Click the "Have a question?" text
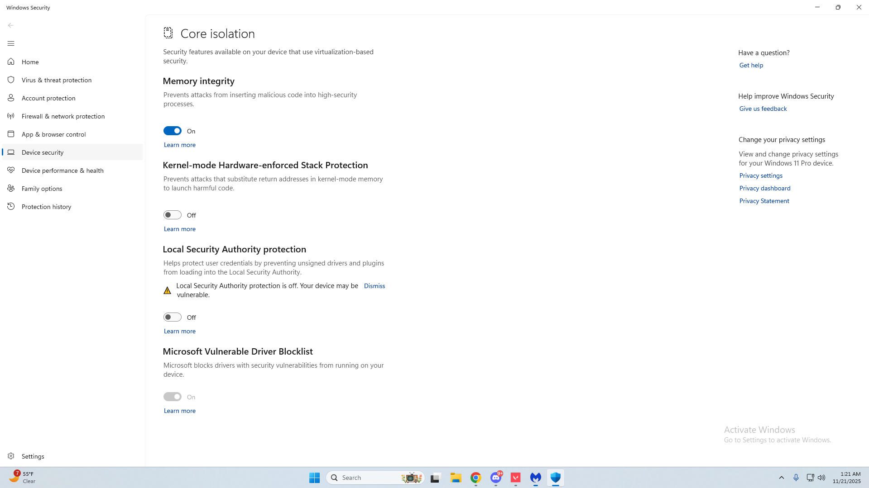 [x=764, y=52]
